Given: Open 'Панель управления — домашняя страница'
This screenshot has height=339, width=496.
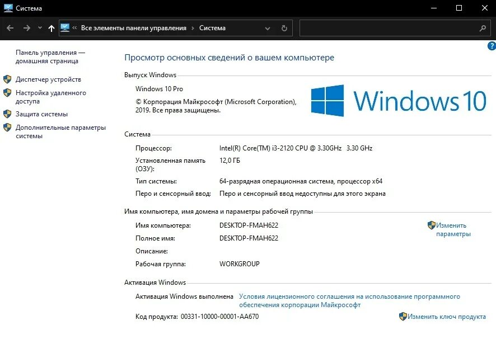Looking at the screenshot, I should click(x=50, y=57).
